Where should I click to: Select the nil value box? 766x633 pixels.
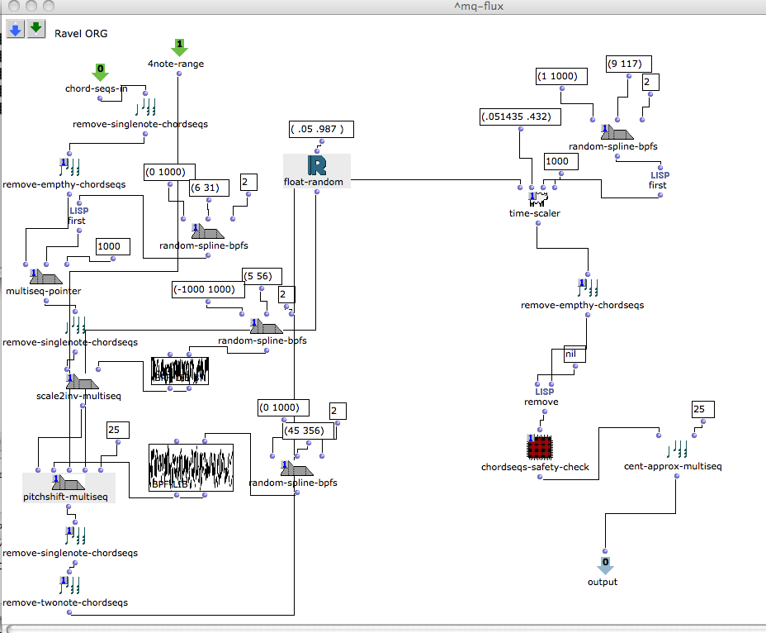coord(574,355)
